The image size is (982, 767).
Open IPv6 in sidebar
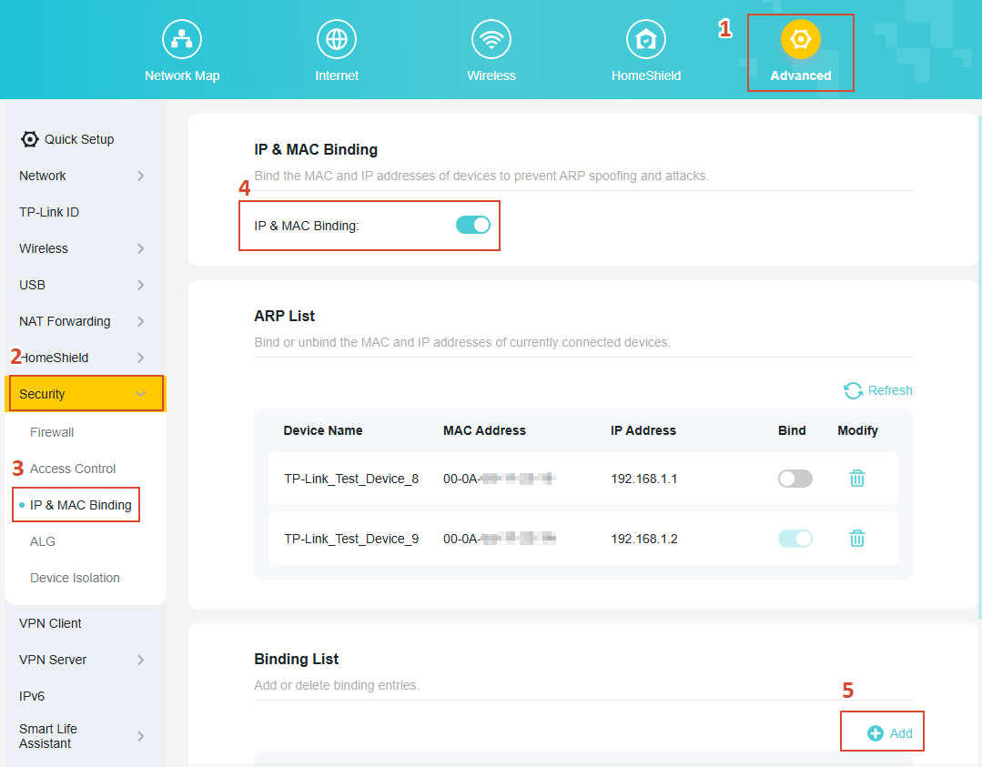pos(31,696)
